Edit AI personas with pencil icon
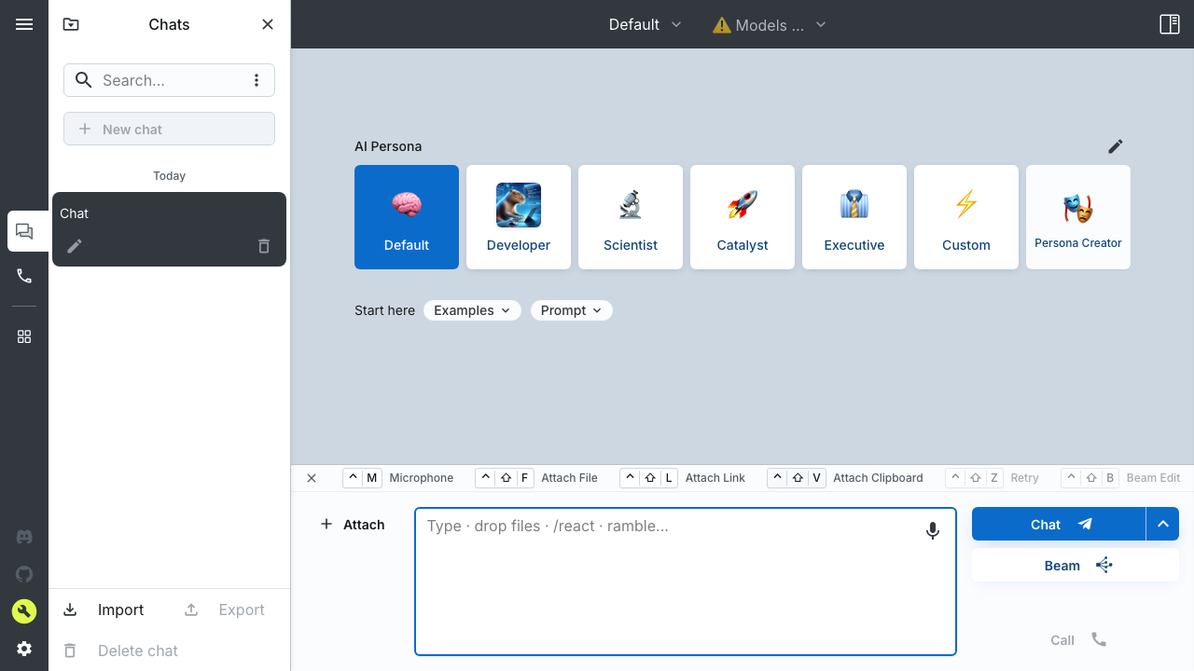Viewport: 1194px width, 671px height. click(x=1116, y=146)
